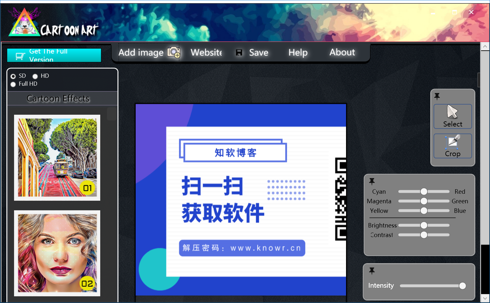This screenshot has width=490, height=303.
Task: Click the scroll up arrow on right scrollbar
Action: [485, 47]
